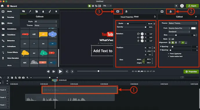This screenshot has width=200, height=110.
Task: Align text to horizontal center
Action: click(173, 43)
